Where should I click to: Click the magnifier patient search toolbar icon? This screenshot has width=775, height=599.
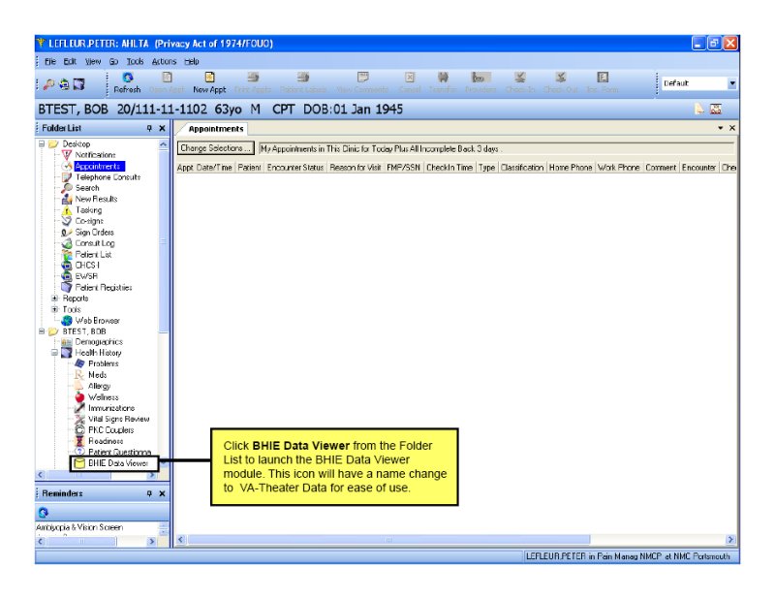[48, 84]
